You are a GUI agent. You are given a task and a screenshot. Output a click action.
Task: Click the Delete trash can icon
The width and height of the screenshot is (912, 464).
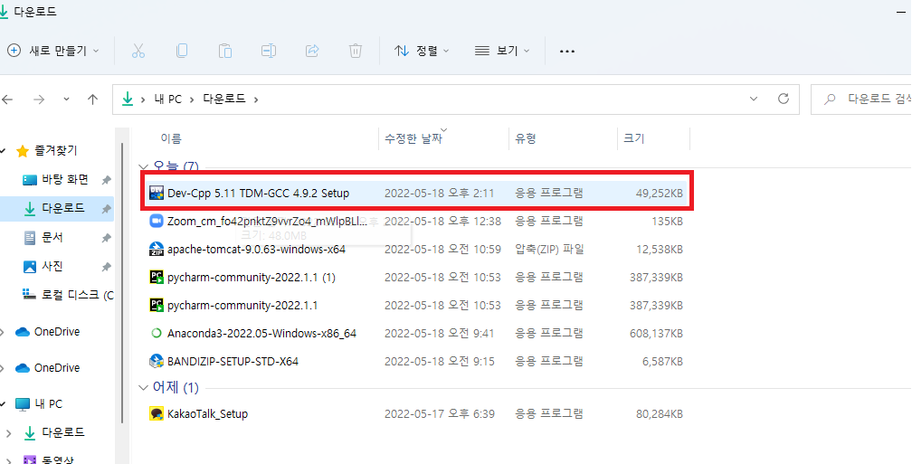click(x=356, y=51)
